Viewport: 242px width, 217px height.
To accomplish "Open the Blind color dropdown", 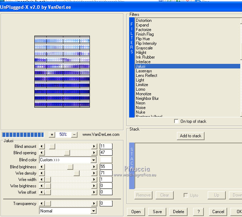I will (93, 160).
